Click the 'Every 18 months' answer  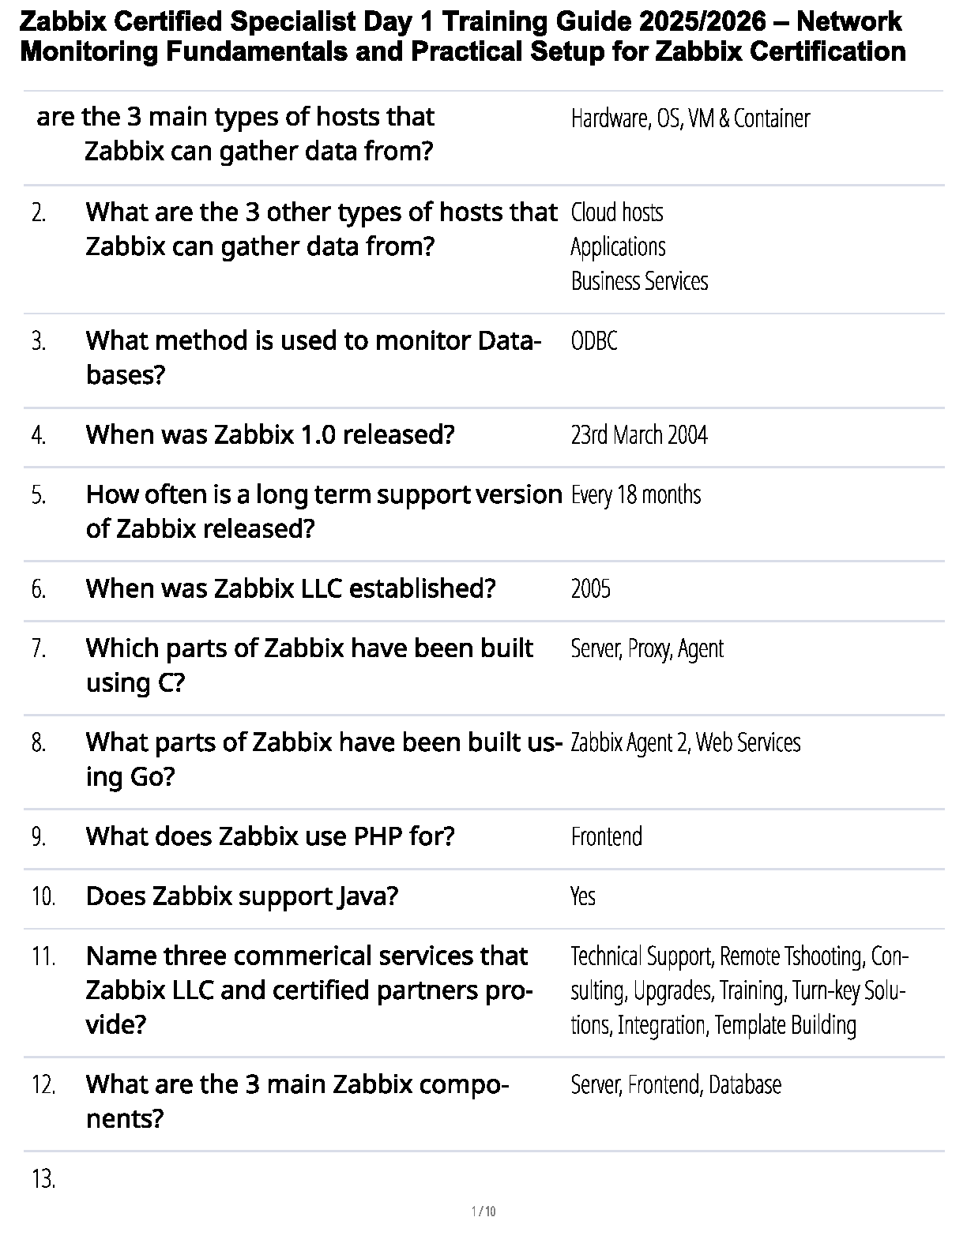click(x=635, y=495)
